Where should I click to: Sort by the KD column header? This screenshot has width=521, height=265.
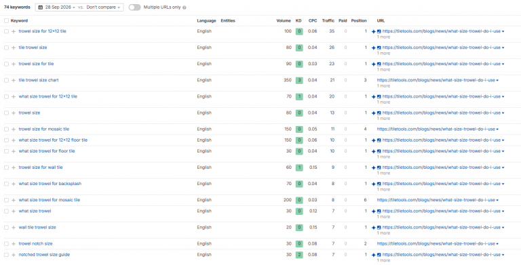tap(298, 20)
